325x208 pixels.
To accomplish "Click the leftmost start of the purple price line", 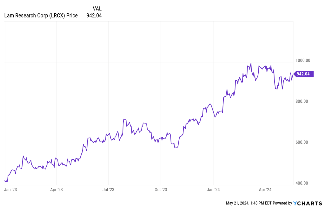I will (4, 180).
